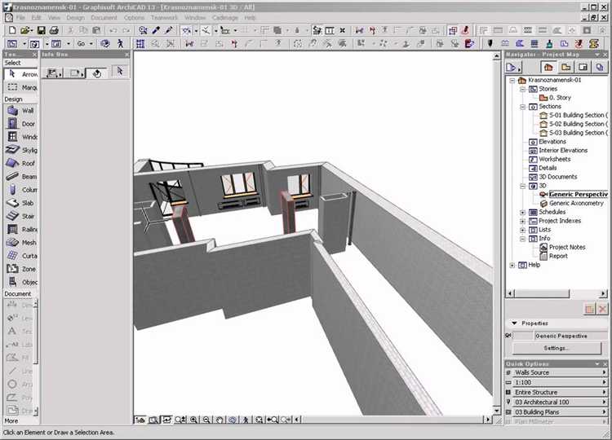Image resolution: width=612 pixels, height=440 pixels.
Task: Toggle the arrow pointer option in Info Box
Action: [x=120, y=72]
